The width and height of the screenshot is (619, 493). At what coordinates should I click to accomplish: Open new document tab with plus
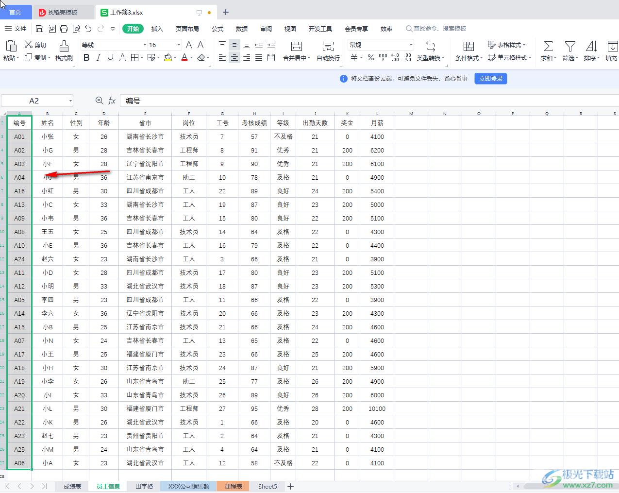(226, 12)
